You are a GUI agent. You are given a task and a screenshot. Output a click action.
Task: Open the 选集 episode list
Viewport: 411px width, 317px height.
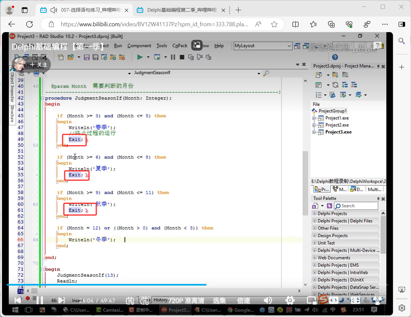(x=219, y=301)
